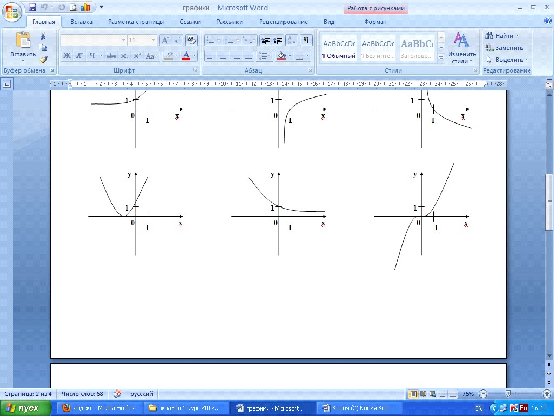Click the Sort (А-Я) icon
Image resolution: width=554 pixels, height=416 pixels.
pyautogui.click(x=292, y=40)
